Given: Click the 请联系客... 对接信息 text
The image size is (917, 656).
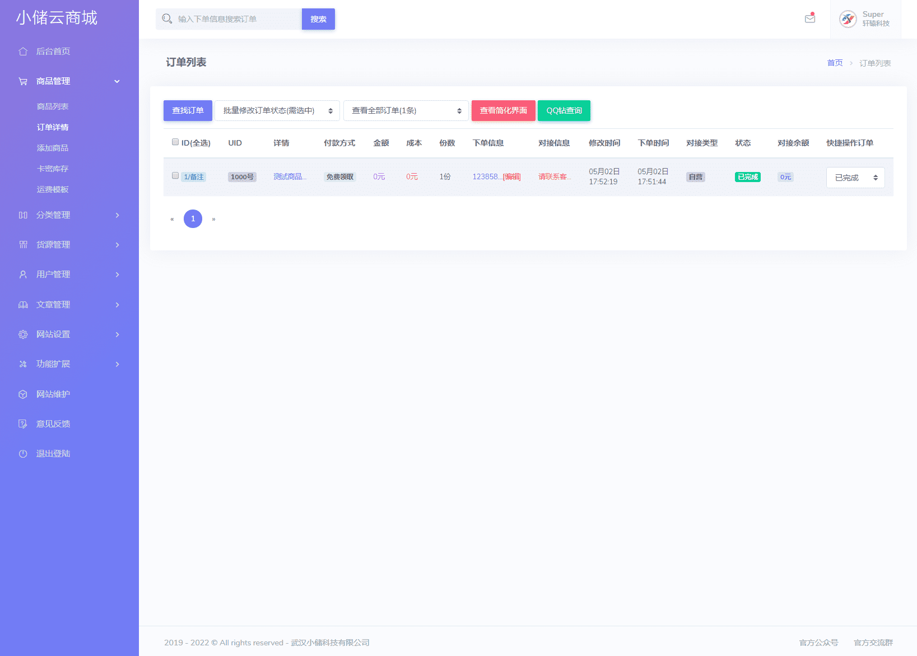Looking at the screenshot, I should [555, 176].
